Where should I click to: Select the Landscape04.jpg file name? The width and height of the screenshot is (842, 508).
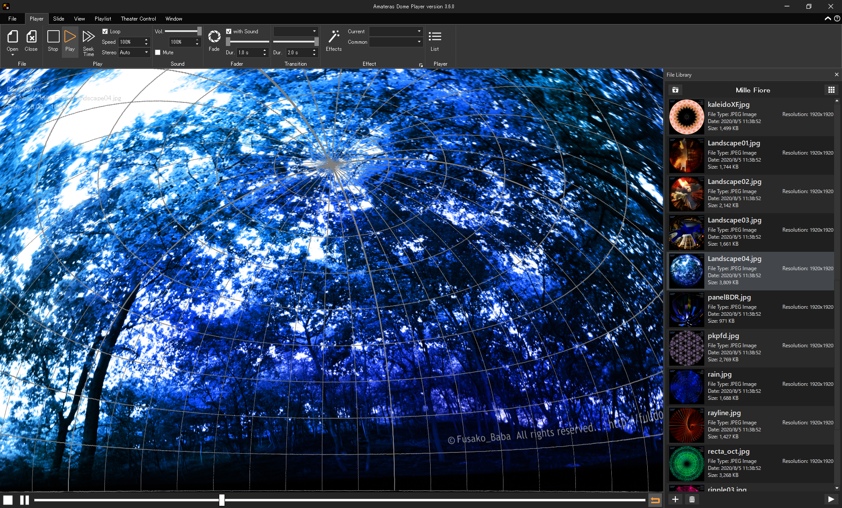[x=735, y=258]
